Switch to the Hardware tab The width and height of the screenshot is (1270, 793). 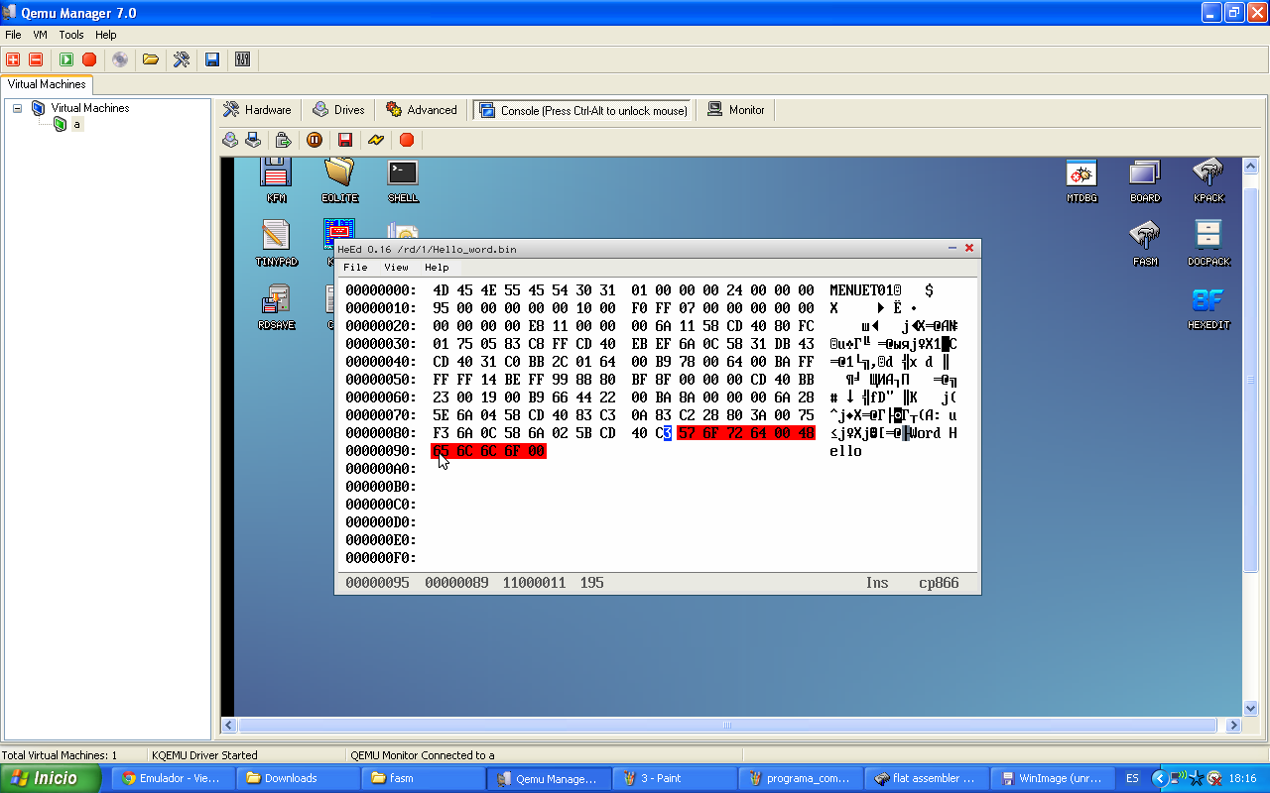258,110
